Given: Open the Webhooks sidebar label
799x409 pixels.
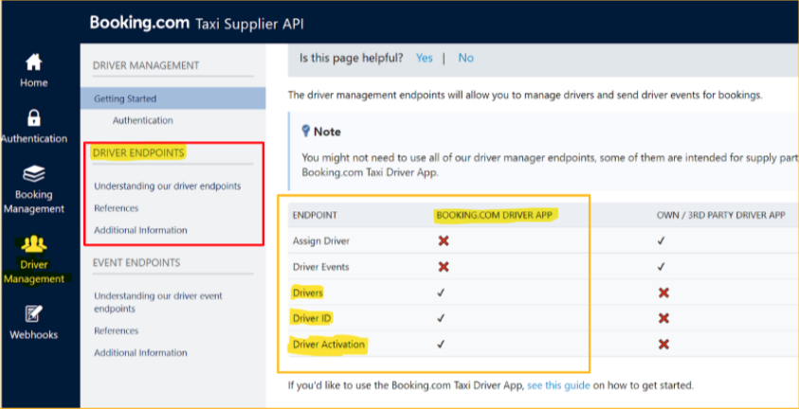Looking at the screenshot, I should 33,335.
